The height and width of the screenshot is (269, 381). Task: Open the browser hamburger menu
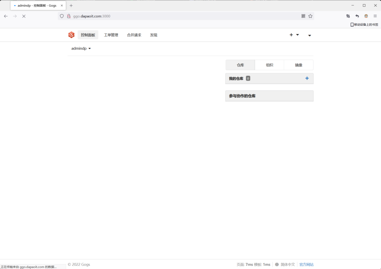pos(375,16)
